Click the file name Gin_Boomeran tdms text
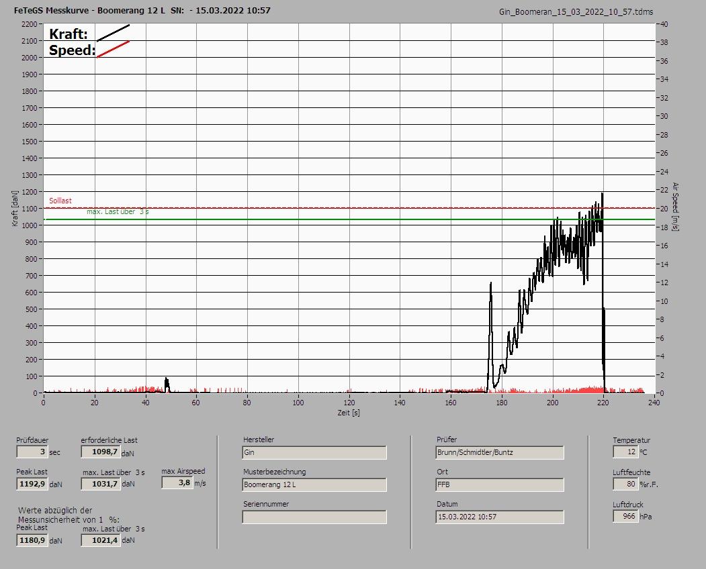Screen dimensions: 706x569 (x=576, y=12)
